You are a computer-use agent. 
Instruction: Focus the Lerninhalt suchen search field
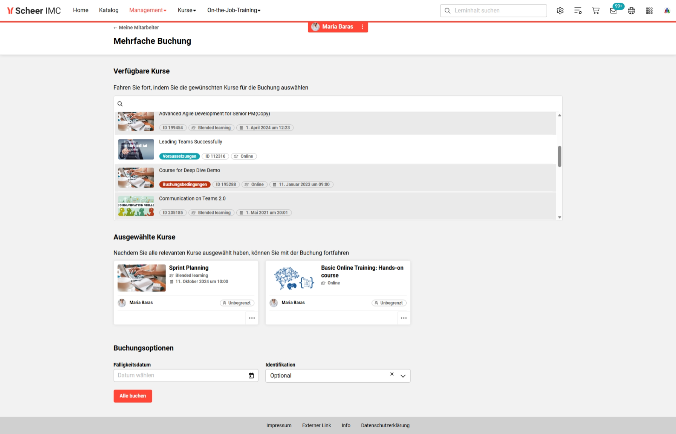tap(494, 11)
